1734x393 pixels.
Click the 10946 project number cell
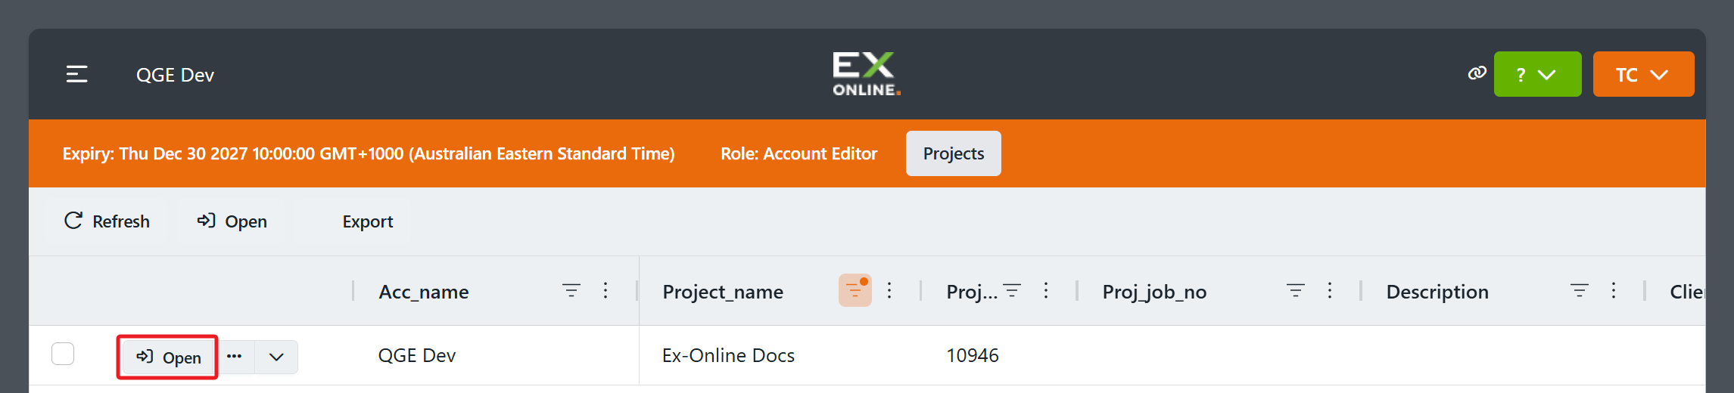tap(973, 355)
